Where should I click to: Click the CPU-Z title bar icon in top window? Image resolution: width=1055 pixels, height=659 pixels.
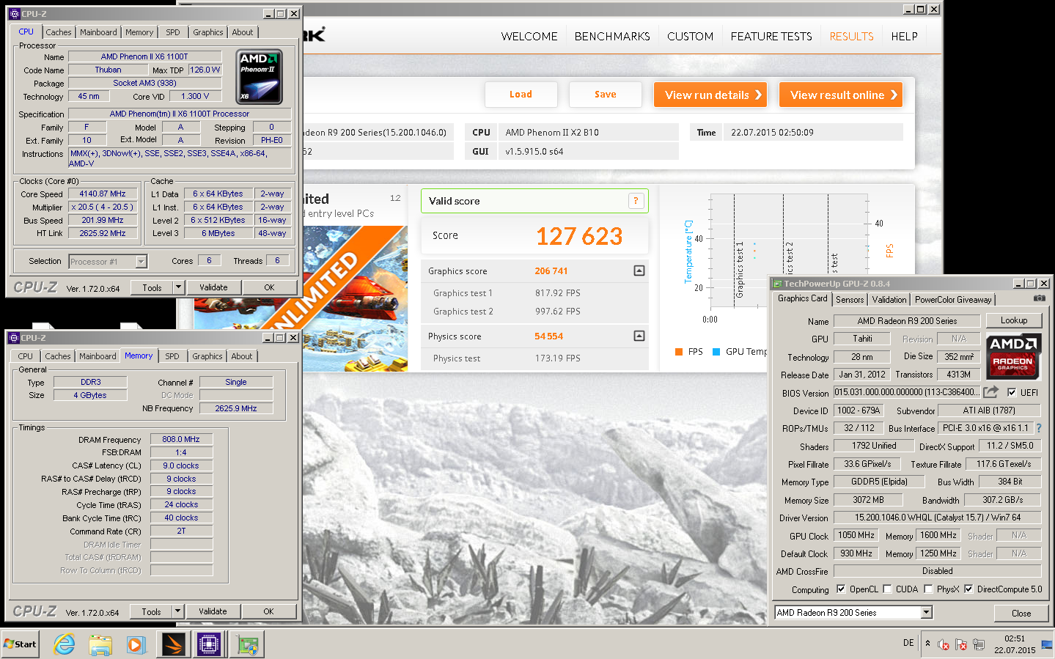14,14
